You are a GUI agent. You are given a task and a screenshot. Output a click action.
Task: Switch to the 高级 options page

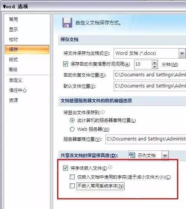pos(13,70)
